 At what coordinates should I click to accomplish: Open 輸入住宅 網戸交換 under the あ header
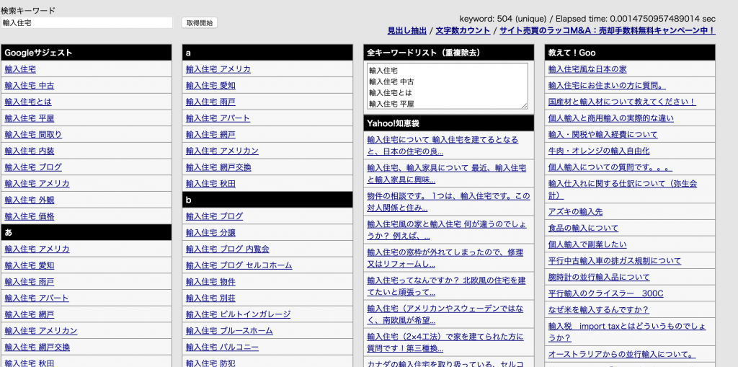click(37, 348)
